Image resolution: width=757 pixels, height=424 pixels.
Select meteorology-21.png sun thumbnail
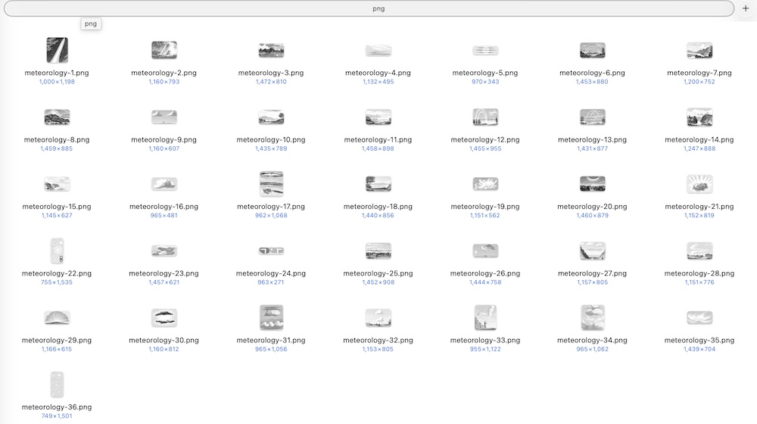(x=699, y=184)
